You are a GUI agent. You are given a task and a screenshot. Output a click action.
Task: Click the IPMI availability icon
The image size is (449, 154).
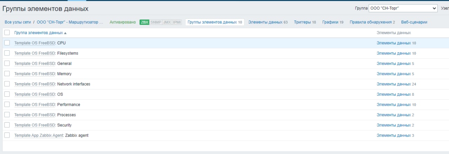tap(177, 22)
